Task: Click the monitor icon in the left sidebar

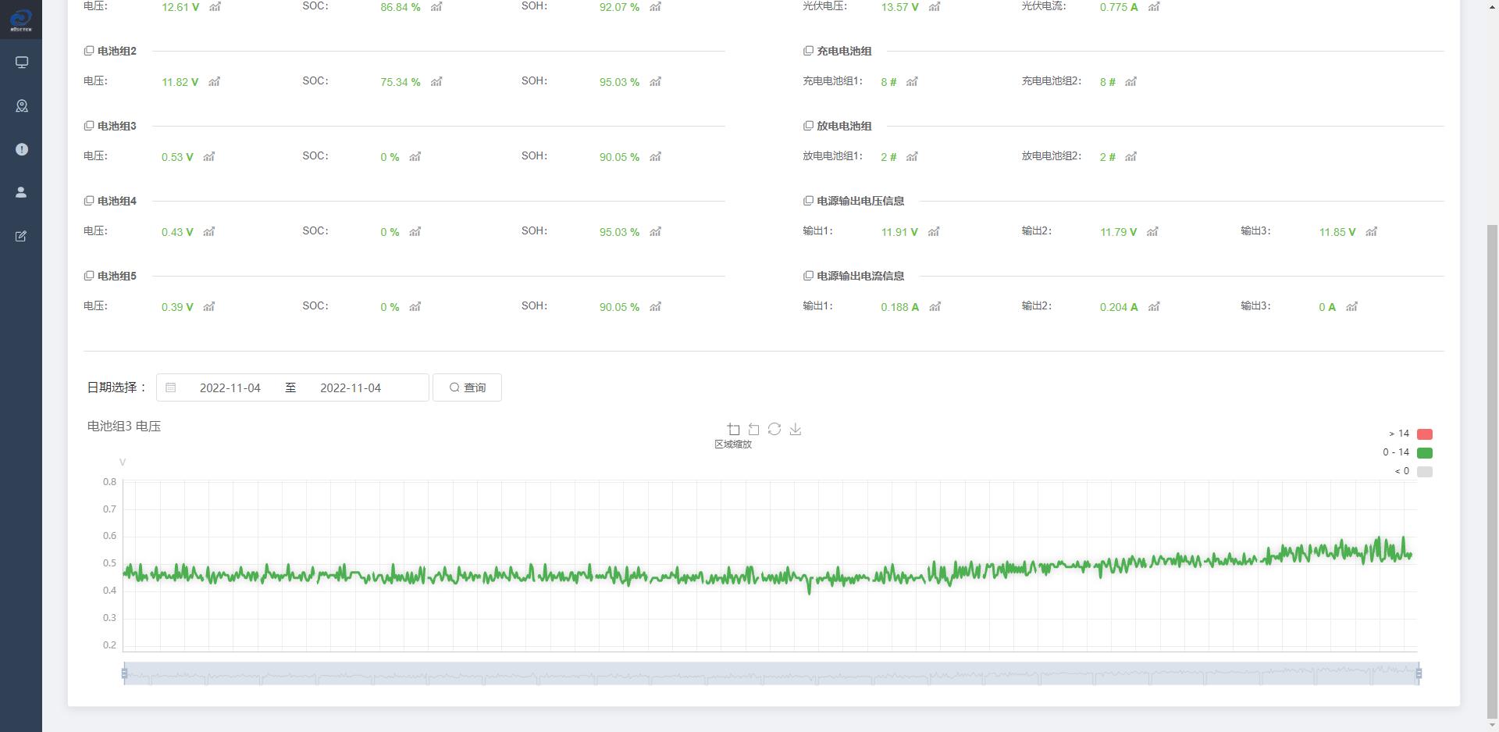Action: (21, 62)
